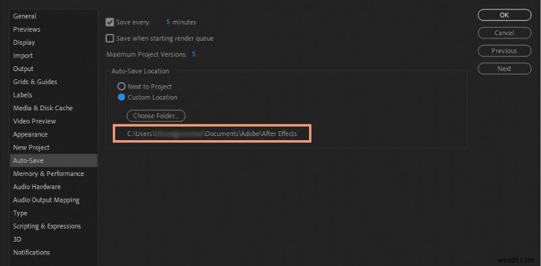Screen dimensions: 541x266
Task: Click the Auto-Save Location group label
Action: [140, 71]
